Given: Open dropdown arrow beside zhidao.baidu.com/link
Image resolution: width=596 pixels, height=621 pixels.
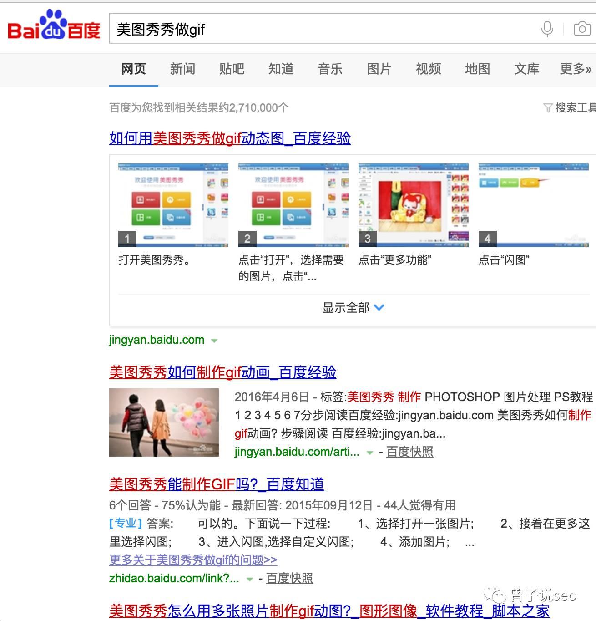Looking at the screenshot, I should pos(249,580).
